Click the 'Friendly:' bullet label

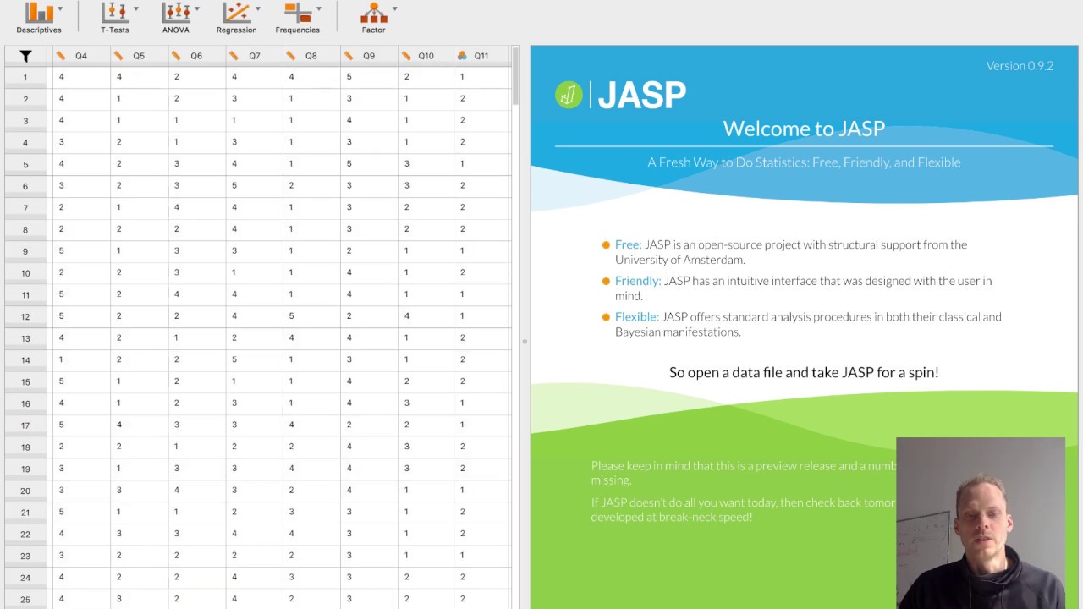[x=638, y=281]
